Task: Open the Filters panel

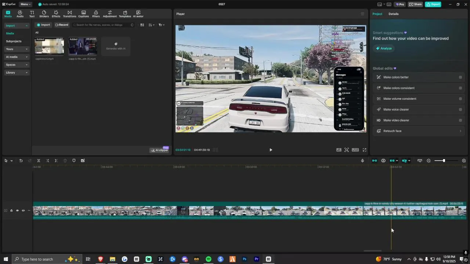Action: pos(96,14)
